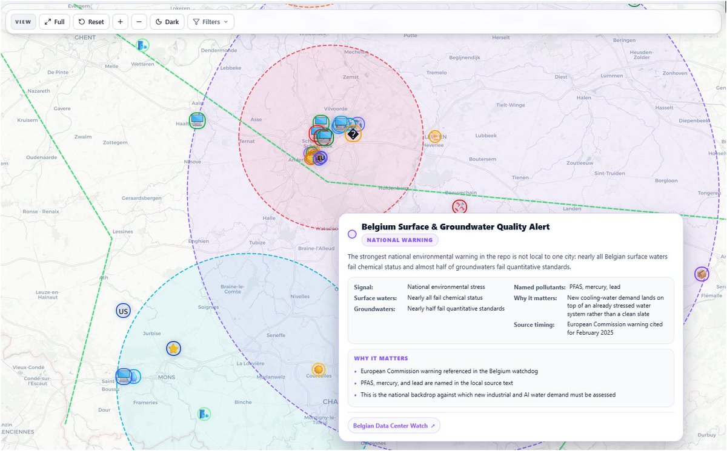The height and width of the screenshot is (451, 727).
Task: Click the bullet about European Commission warning
Action: pyautogui.click(x=449, y=371)
